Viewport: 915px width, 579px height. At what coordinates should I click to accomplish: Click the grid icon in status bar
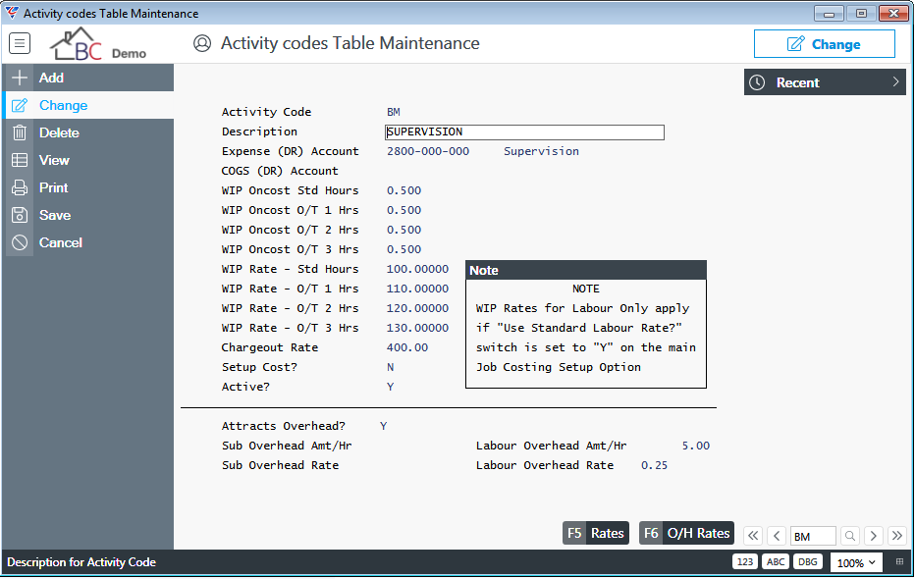click(900, 562)
